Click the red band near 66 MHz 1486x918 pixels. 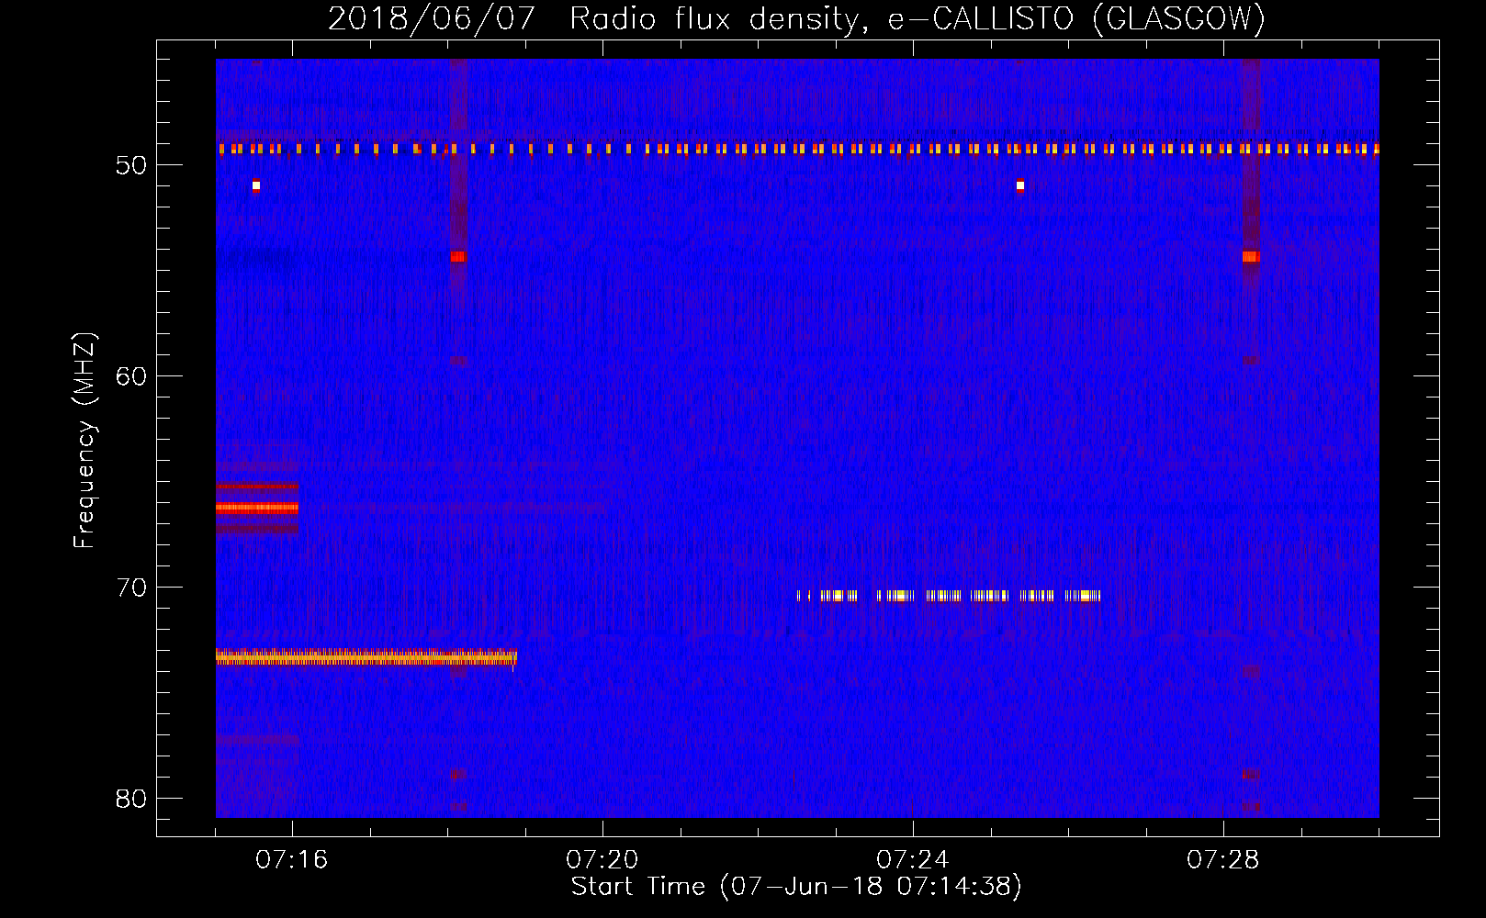pyautogui.click(x=257, y=507)
